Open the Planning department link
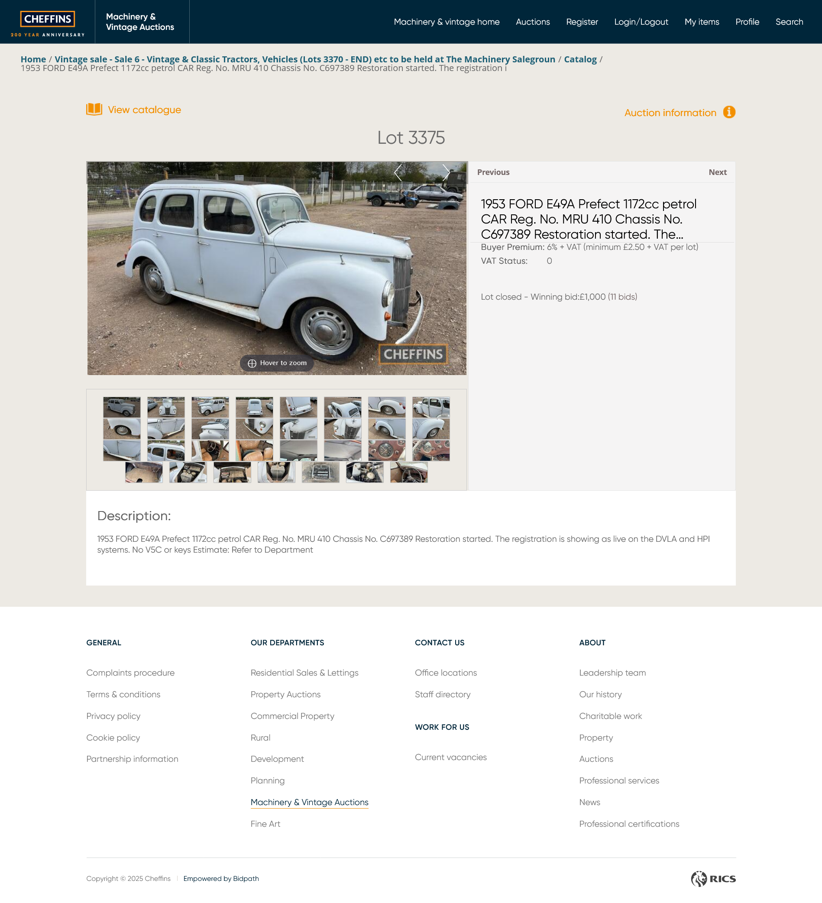Viewport: 822px width, 903px height. pos(267,780)
